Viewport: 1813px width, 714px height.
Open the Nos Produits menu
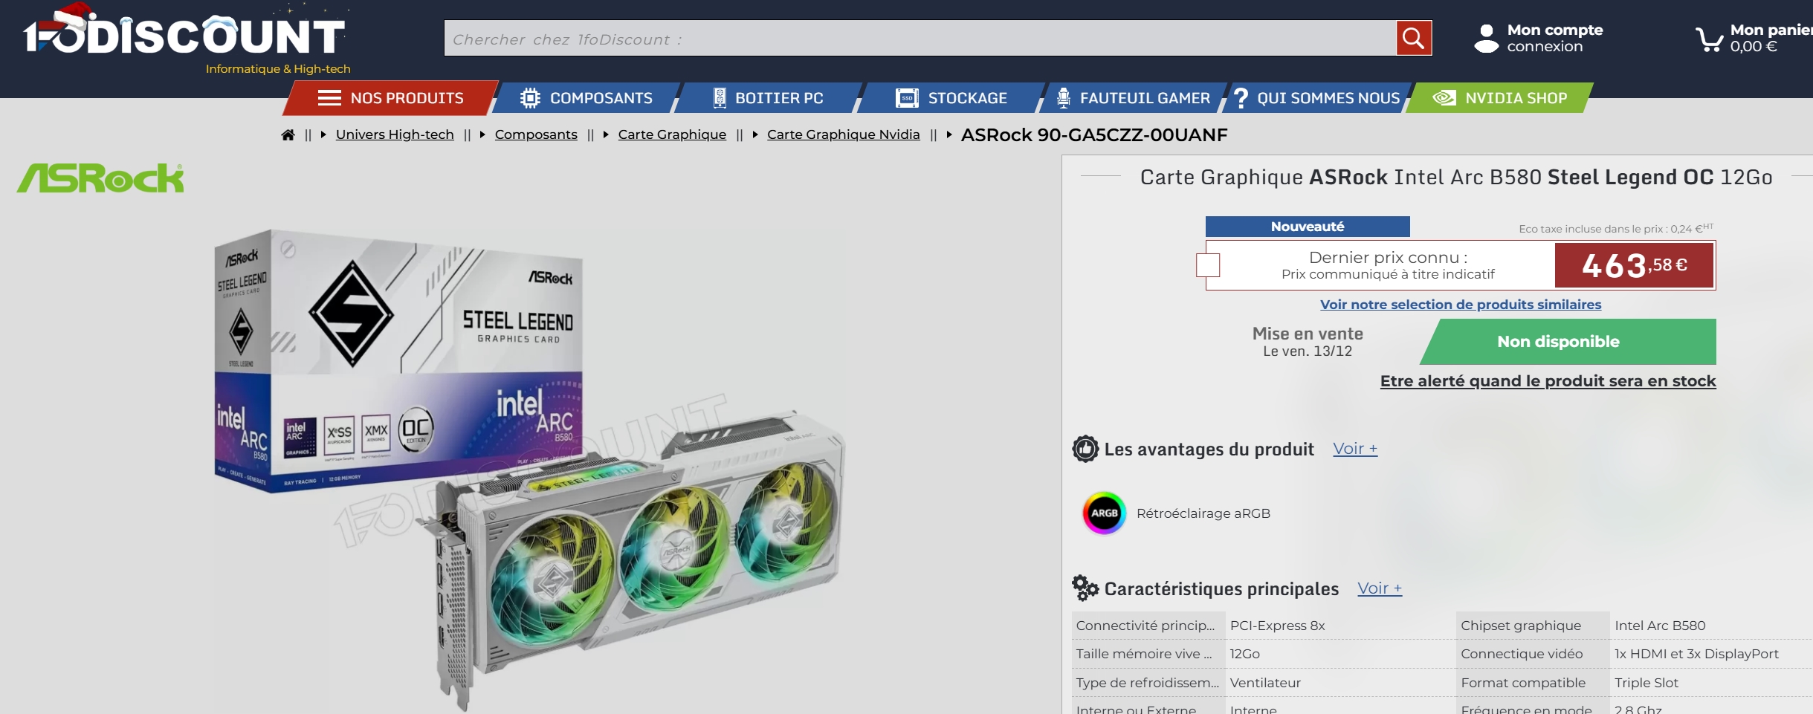pyautogui.click(x=390, y=98)
